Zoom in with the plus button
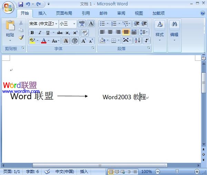The image size is (207, 175). [197, 172]
